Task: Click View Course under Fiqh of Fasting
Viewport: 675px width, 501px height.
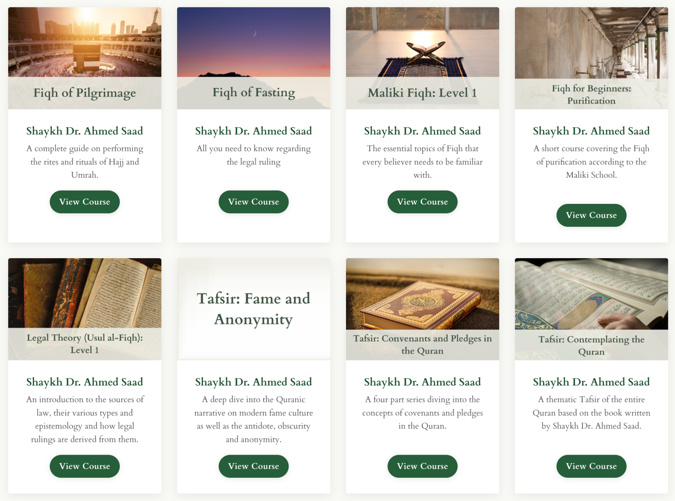Action: (253, 202)
